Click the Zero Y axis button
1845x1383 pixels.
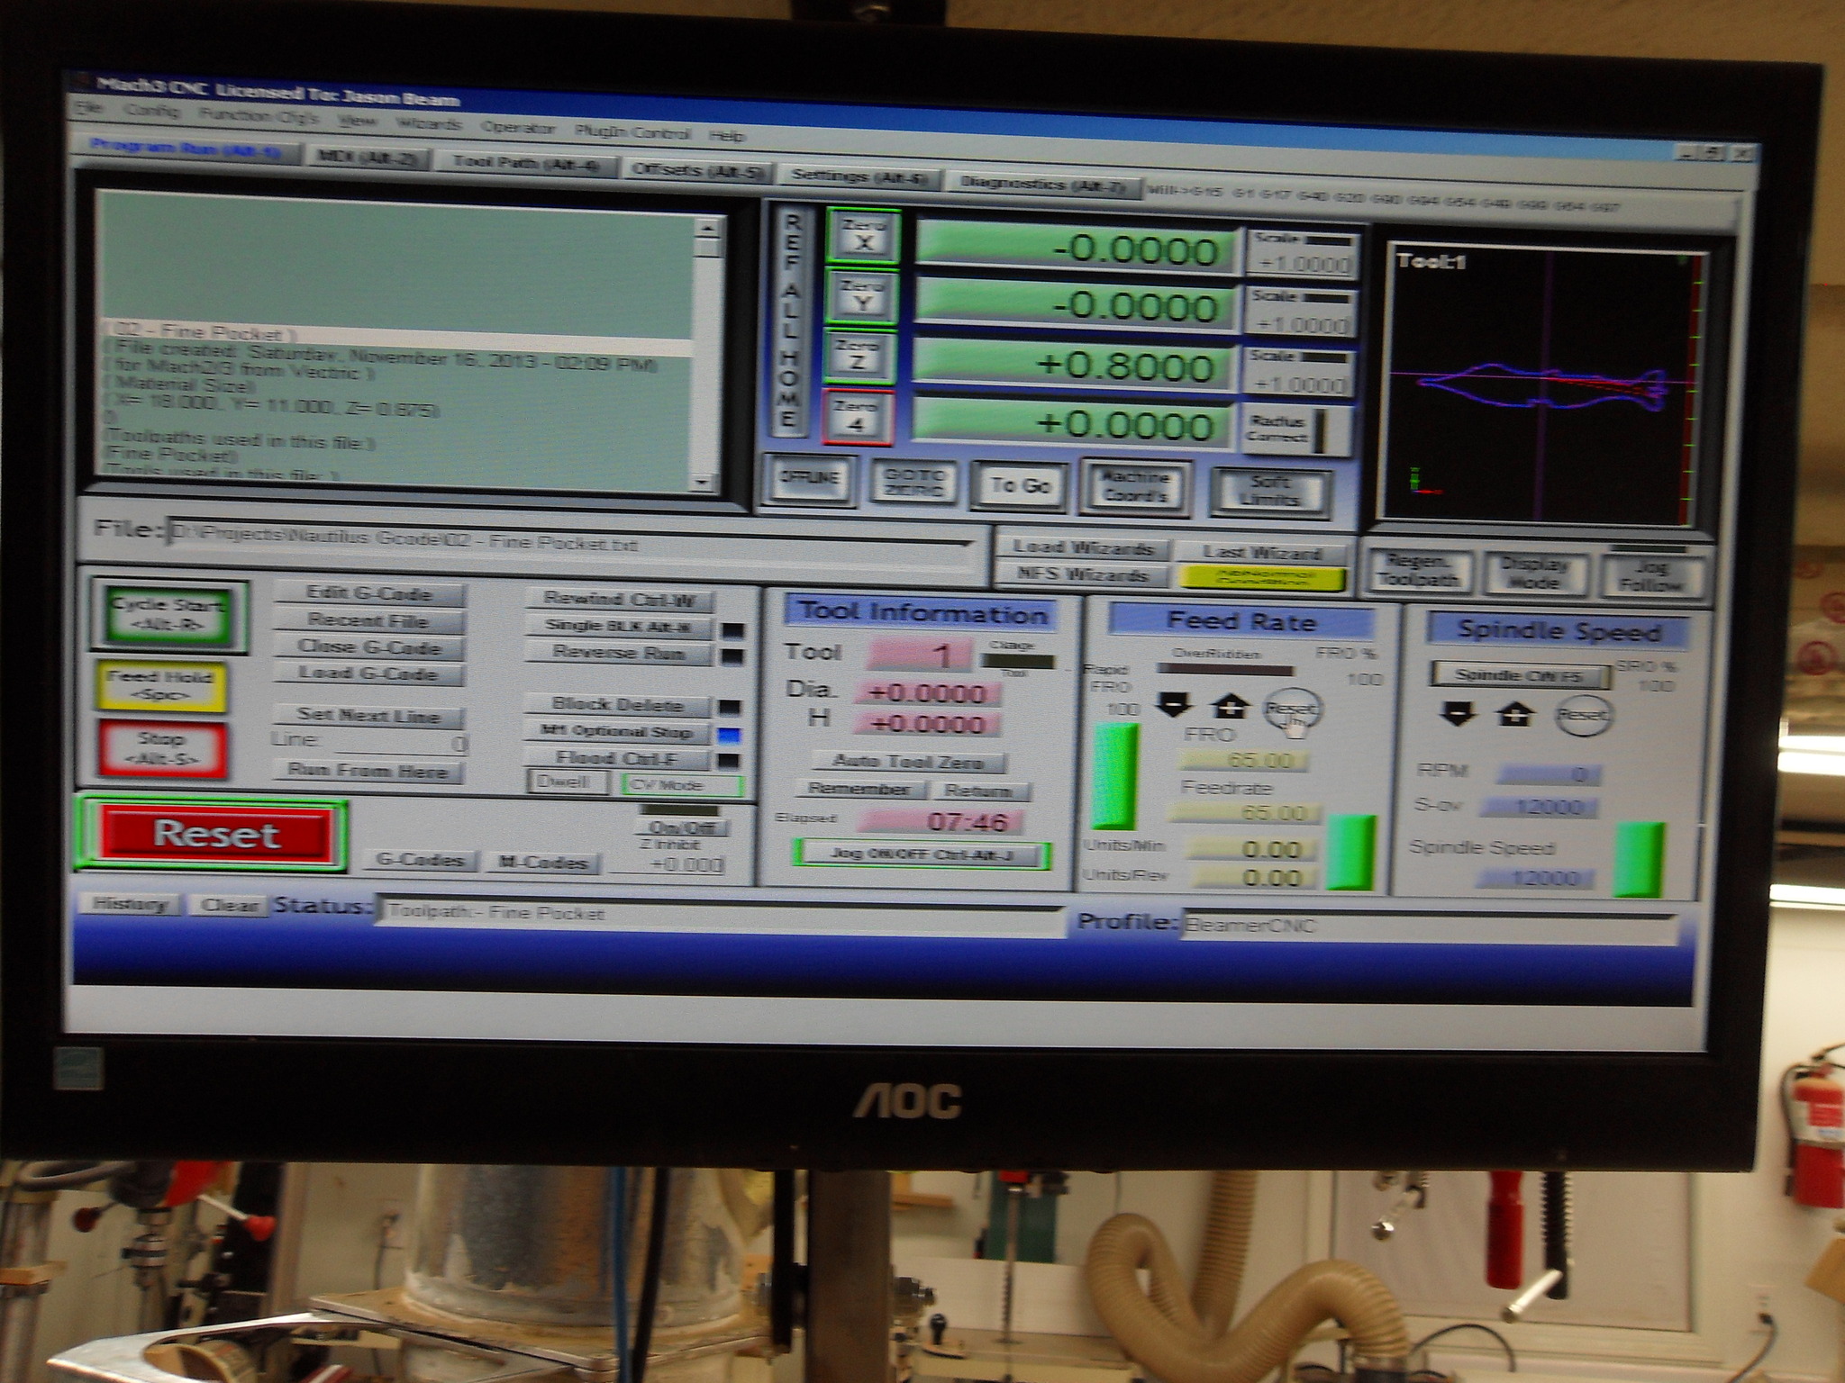[862, 297]
